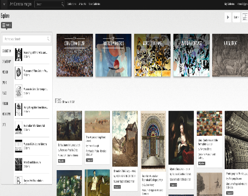Click the badge under Doña Juana la Loca
The image size is (248, 196).
(62, 161)
